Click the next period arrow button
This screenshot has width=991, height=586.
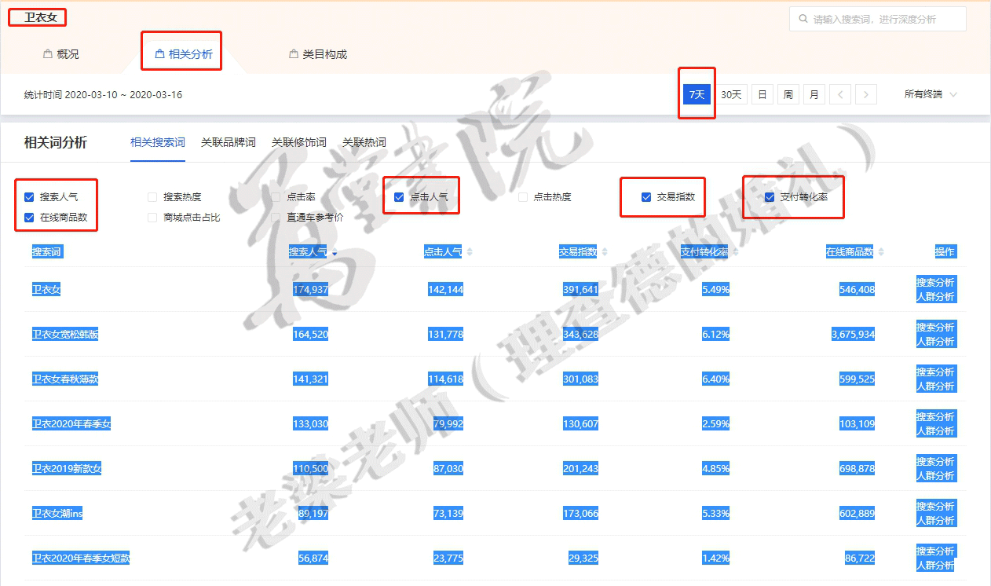tap(865, 95)
